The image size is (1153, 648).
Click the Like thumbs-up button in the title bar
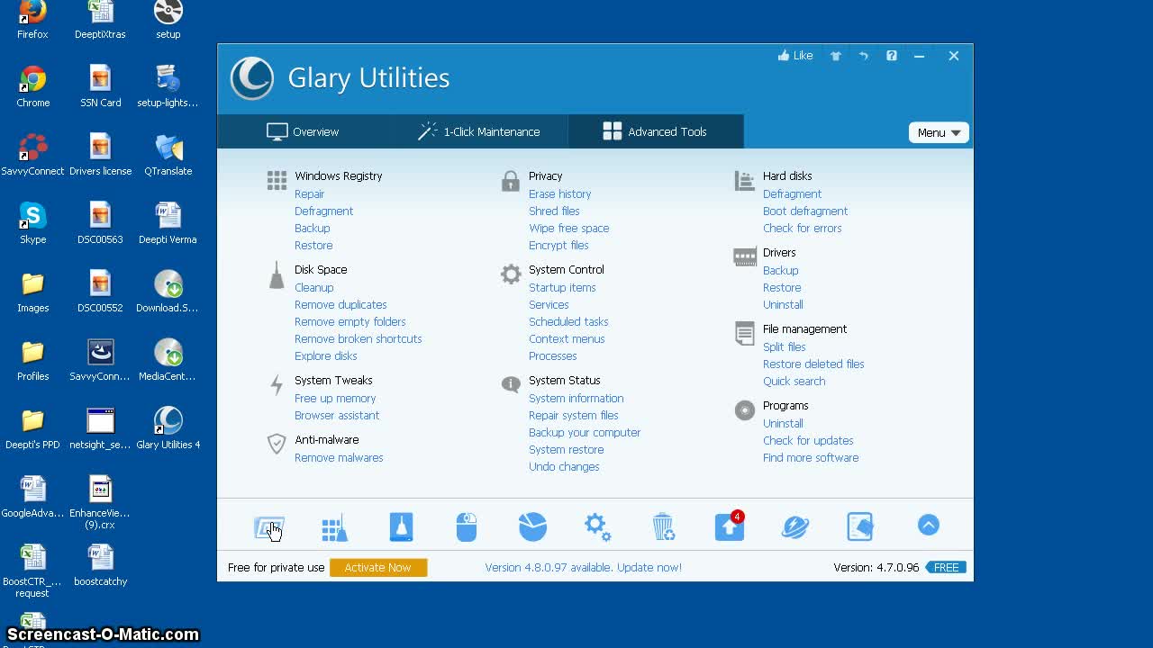click(x=795, y=56)
